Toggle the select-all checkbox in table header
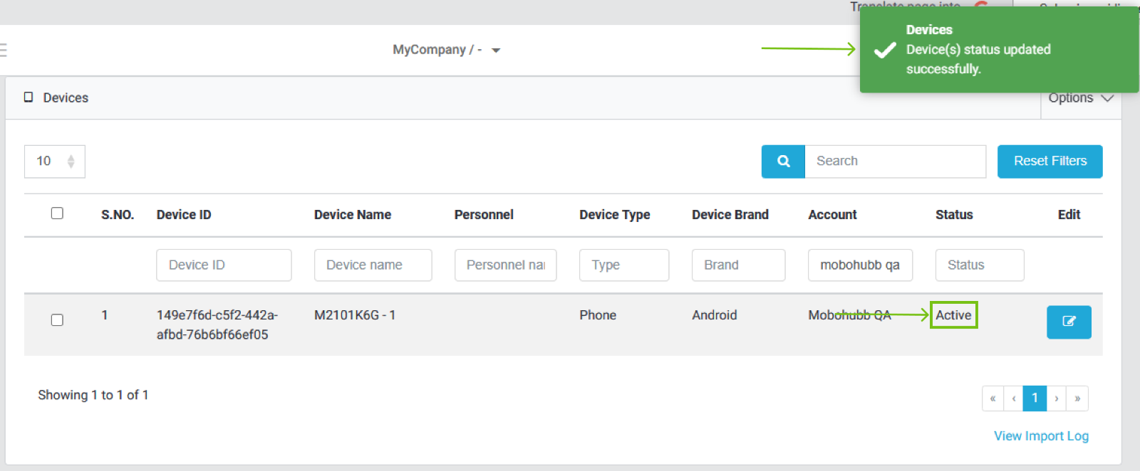 tap(57, 213)
